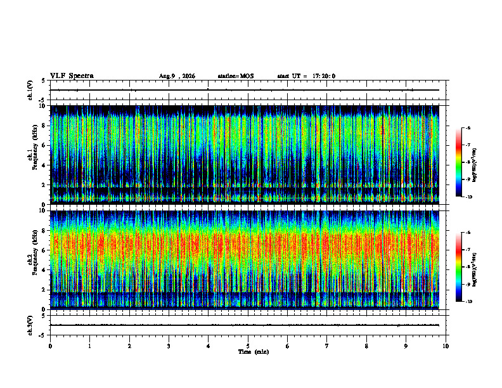The width and height of the screenshot is (502, 388).
Task: Click time axis tick label "2"
Action: pyautogui.click(x=129, y=346)
